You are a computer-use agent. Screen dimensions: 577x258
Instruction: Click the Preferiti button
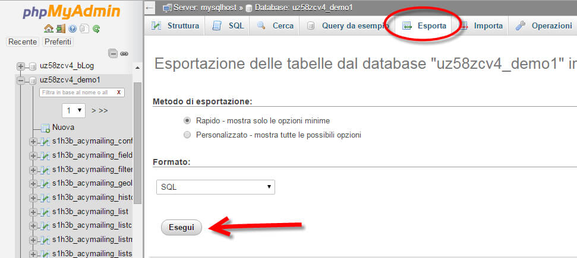click(x=58, y=42)
